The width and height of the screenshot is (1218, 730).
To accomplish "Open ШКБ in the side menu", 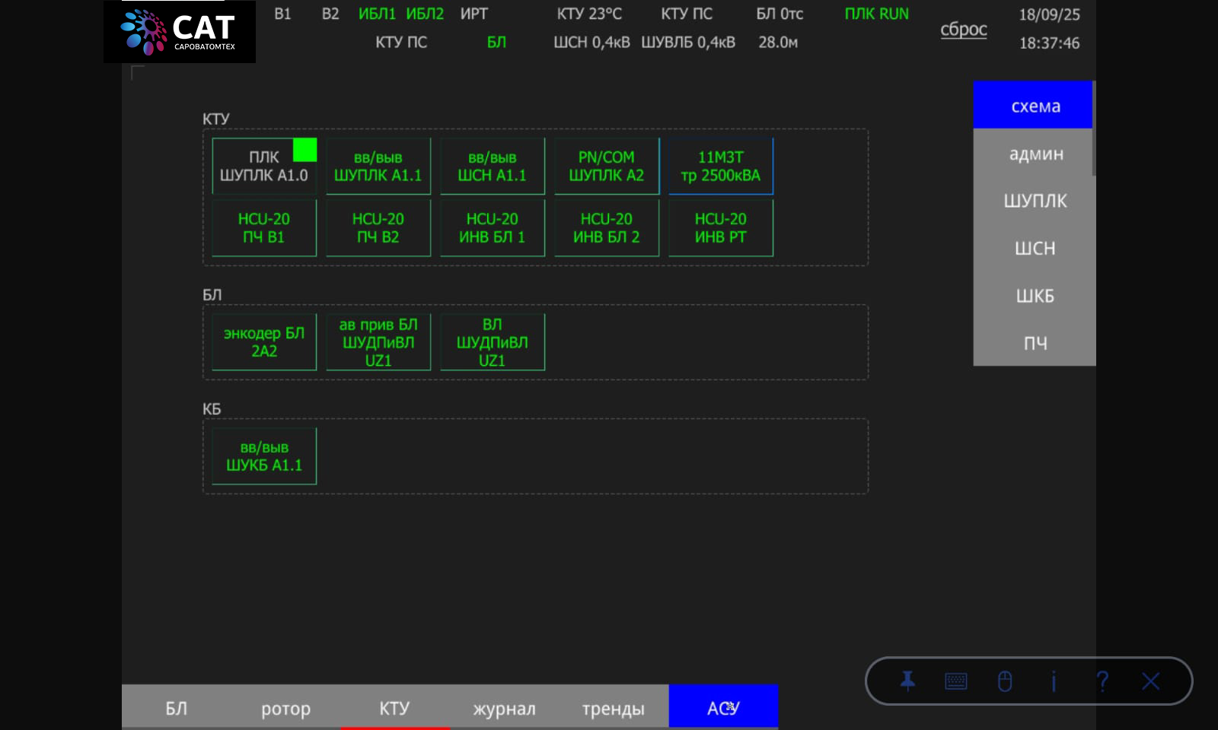I will (x=1035, y=296).
